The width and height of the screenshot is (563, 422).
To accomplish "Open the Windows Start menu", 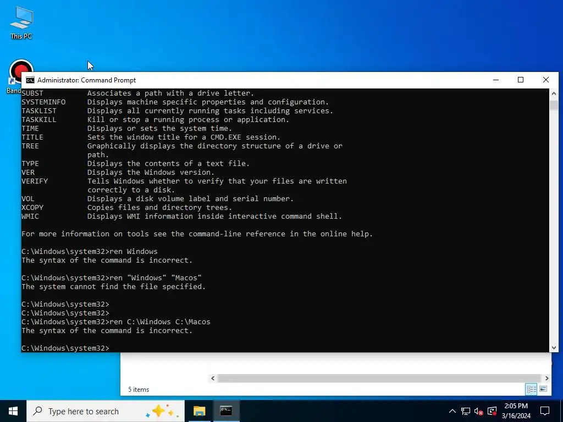I will (x=13, y=411).
